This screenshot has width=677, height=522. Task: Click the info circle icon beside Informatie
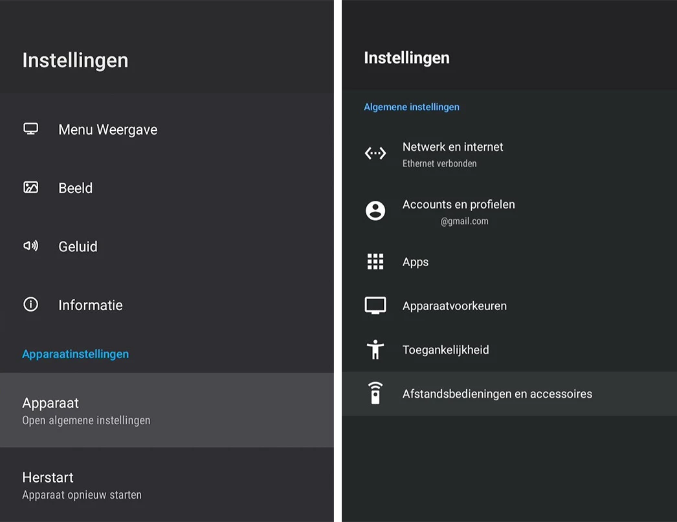click(30, 304)
